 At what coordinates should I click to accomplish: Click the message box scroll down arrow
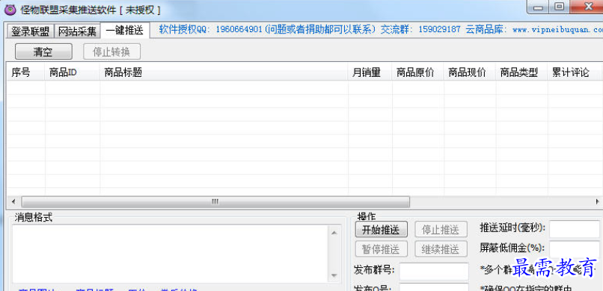pyautogui.click(x=334, y=275)
